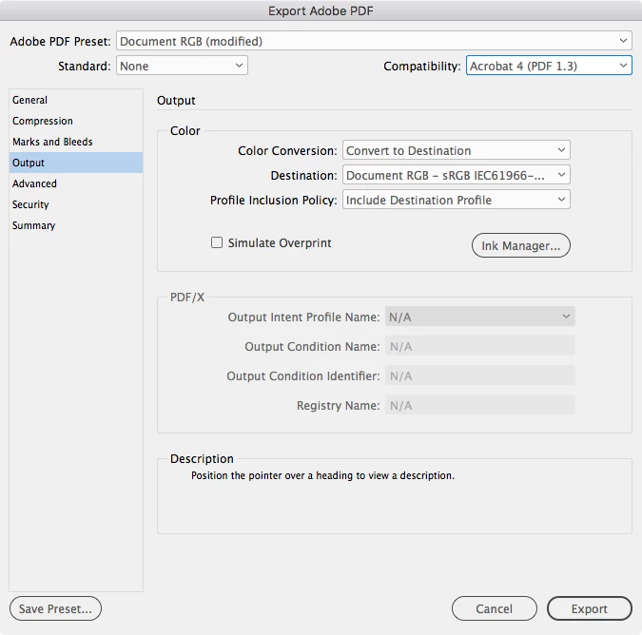Select the Output panel in sidebar

76,163
